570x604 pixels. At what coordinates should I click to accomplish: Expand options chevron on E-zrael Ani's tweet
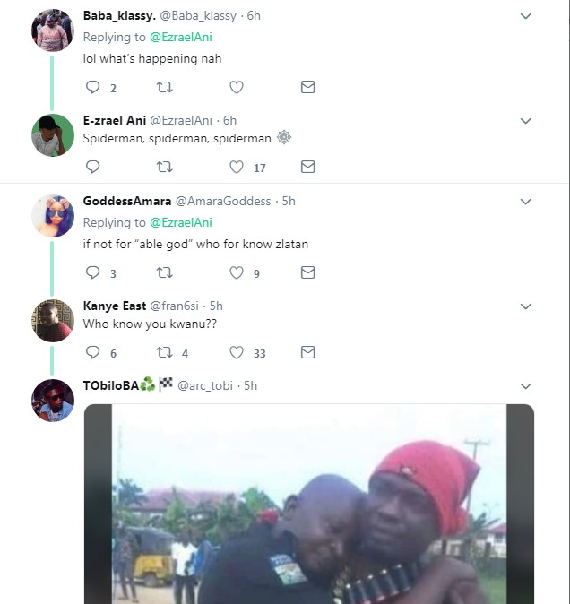[x=526, y=121]
